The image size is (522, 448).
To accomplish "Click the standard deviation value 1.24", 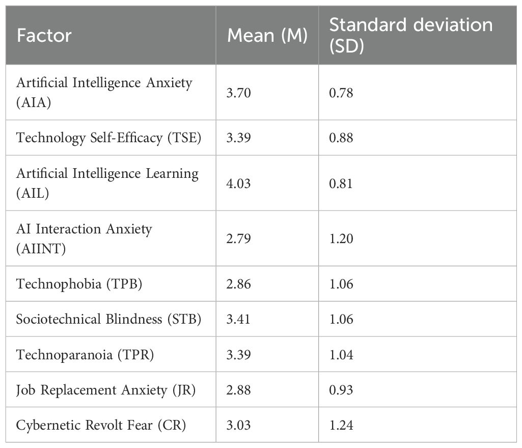I will (x=342, y=425).
